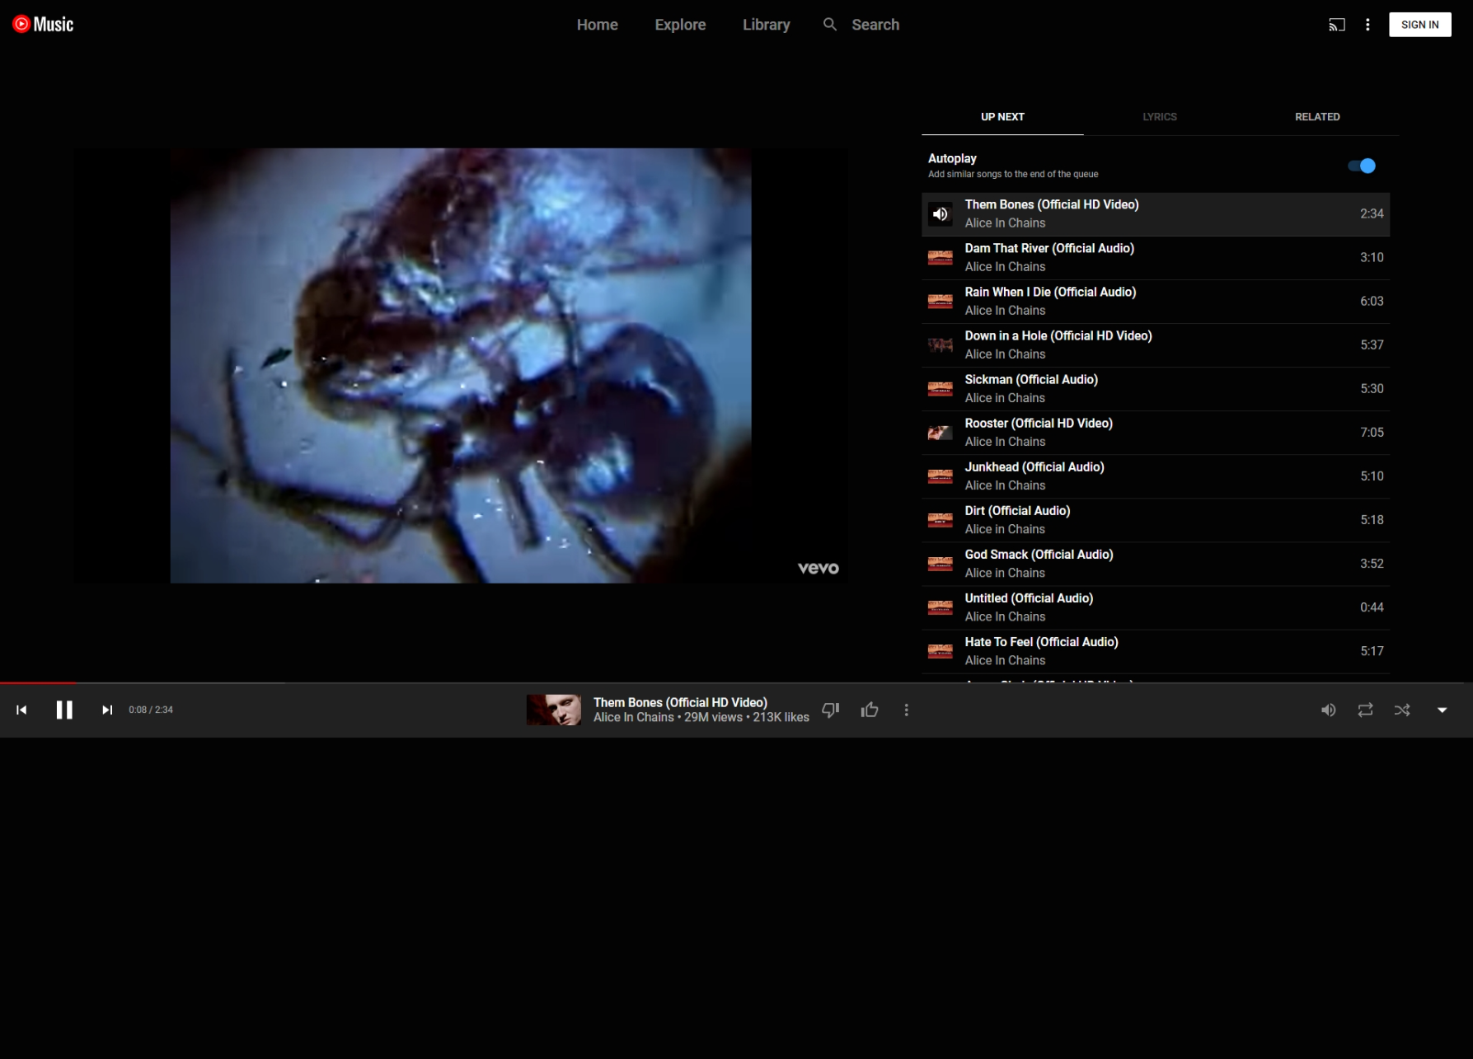Go to the Explore page
This screenshot has width=1473, height=1059.
click(x=680, y=25)
